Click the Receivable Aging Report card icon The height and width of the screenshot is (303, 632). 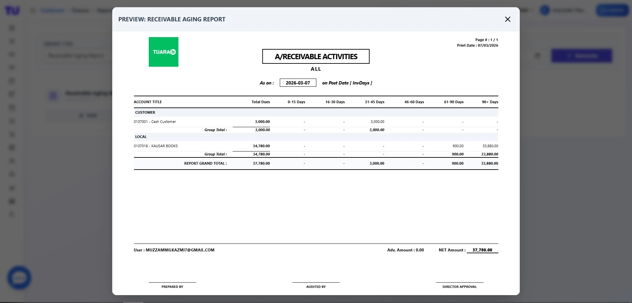[x=54, y=96]
